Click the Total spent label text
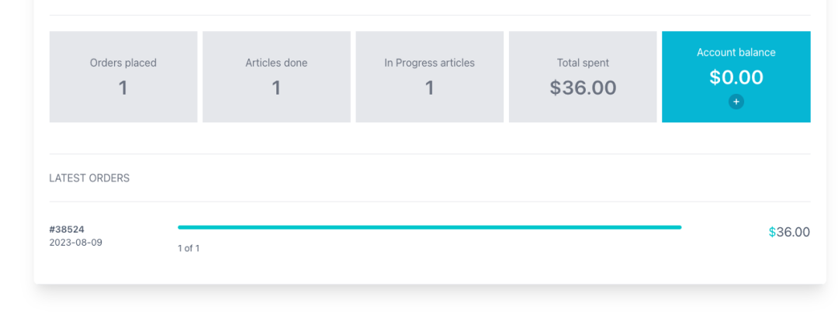The width and height of the screenshot is (838, 314). coord(583,63)
